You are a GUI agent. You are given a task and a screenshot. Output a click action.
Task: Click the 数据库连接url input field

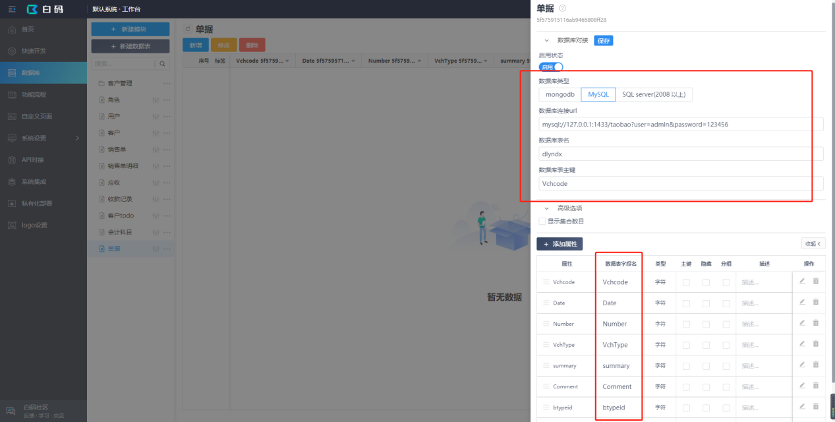[681, 124]
